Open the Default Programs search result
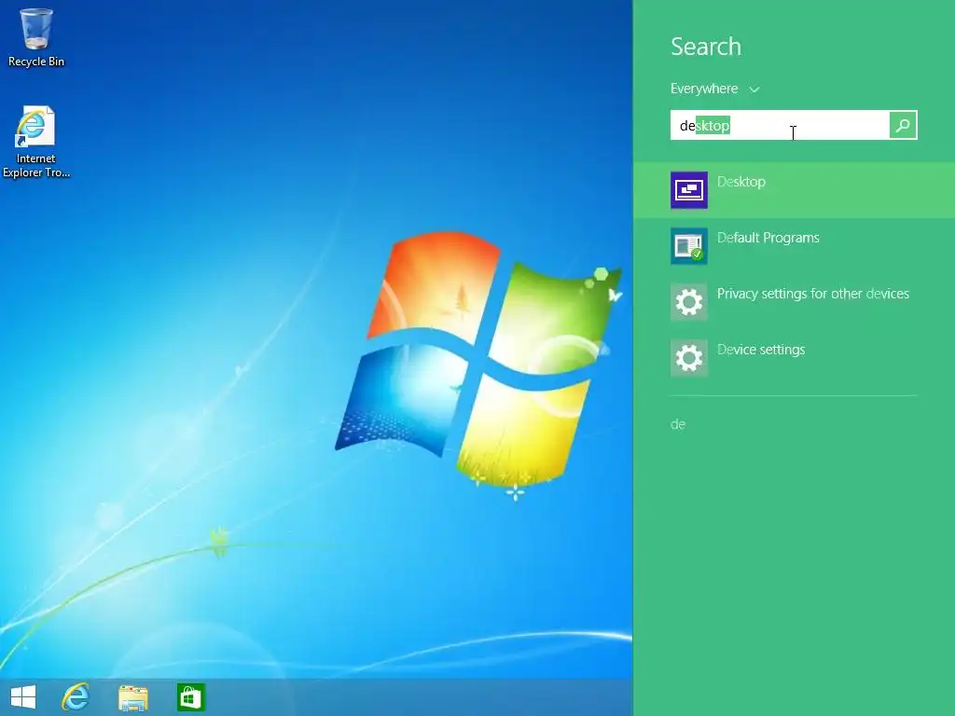The width and height of the screenshot is (955, 716). 795,246
